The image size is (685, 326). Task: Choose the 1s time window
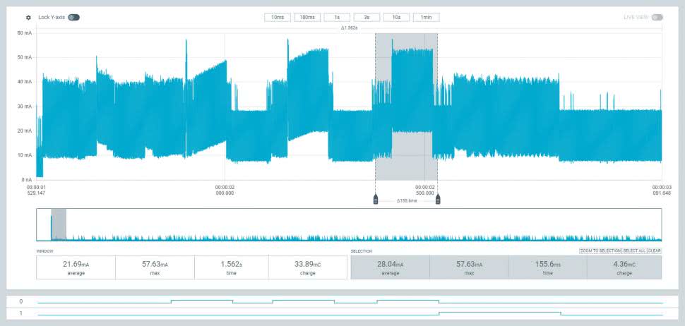pos(337,17)
